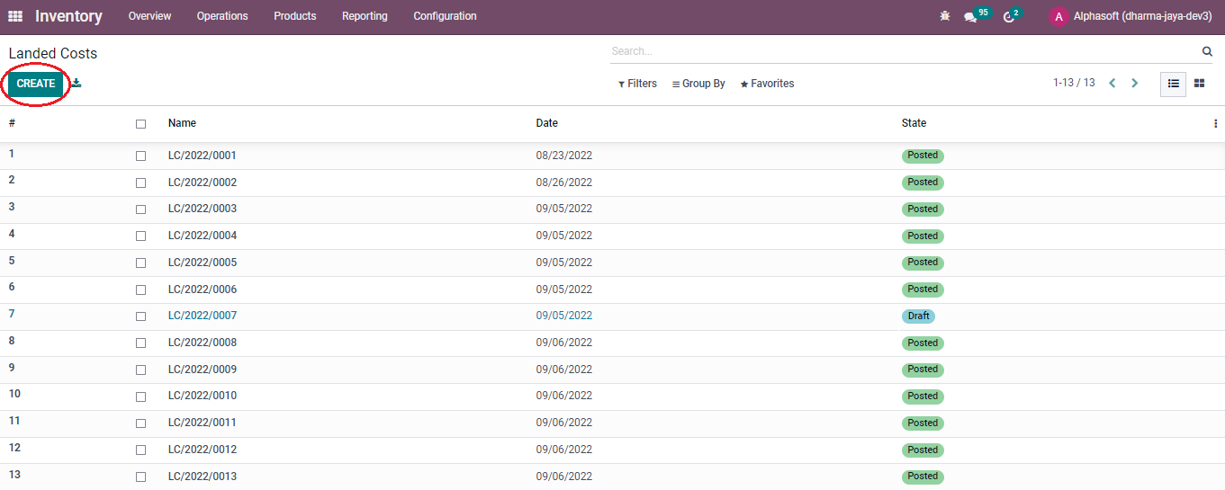Open record LC/2022/0013
1225x490 pixels.
pos(202,477)
